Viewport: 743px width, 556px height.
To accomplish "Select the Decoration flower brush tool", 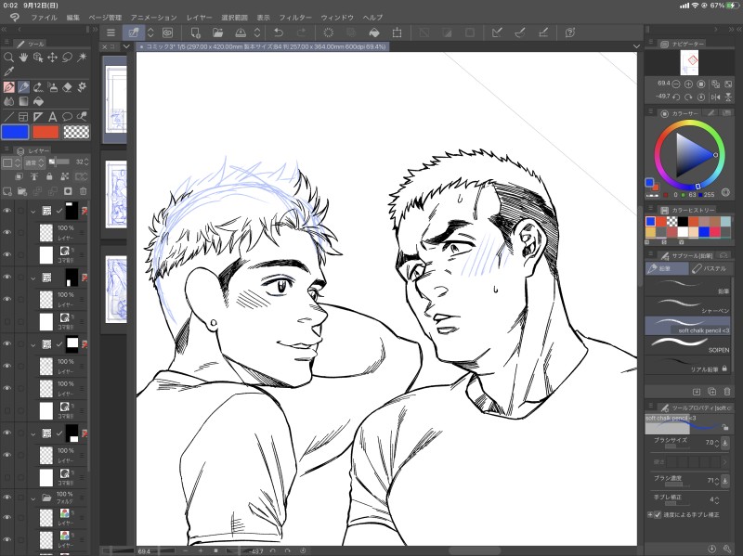I will [x=82, y=87].
